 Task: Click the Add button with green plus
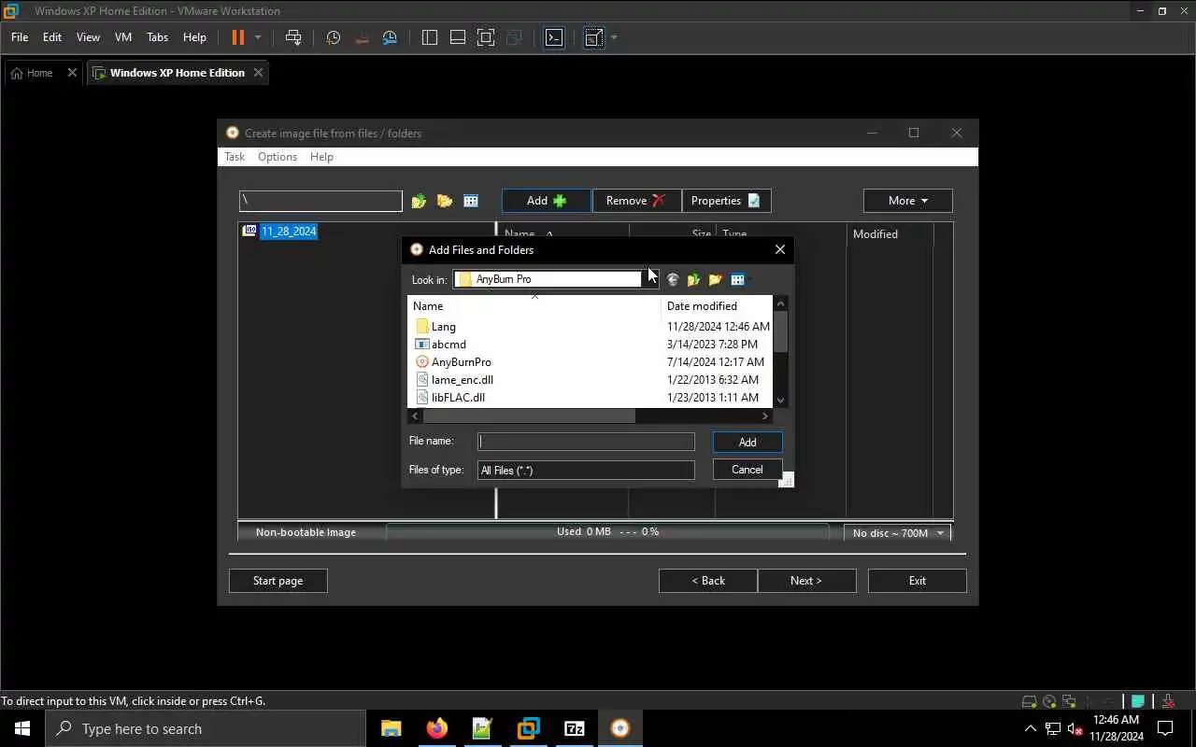tap(547, 201)
